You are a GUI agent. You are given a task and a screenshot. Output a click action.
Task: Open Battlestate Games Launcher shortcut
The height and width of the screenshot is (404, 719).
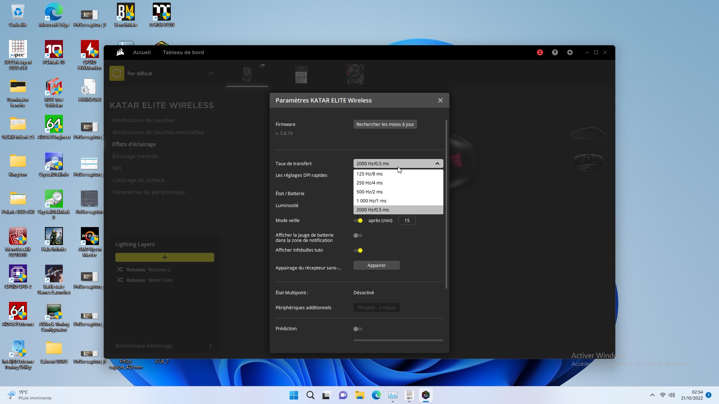[54, 280]
